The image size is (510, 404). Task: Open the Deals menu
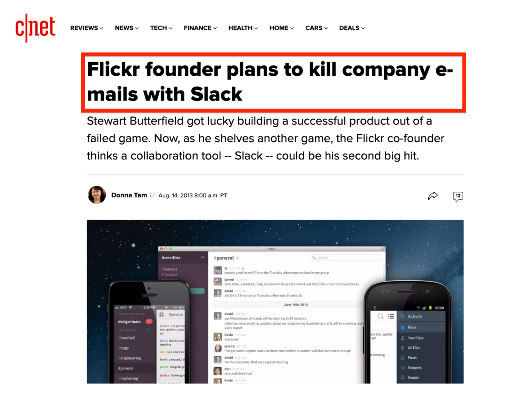coord(352,28)
